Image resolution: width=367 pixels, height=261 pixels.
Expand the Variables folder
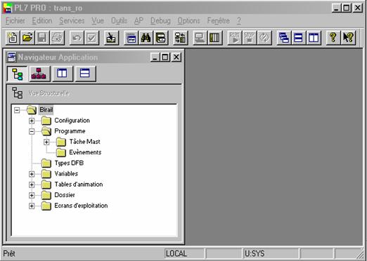[x=32, y=174]
